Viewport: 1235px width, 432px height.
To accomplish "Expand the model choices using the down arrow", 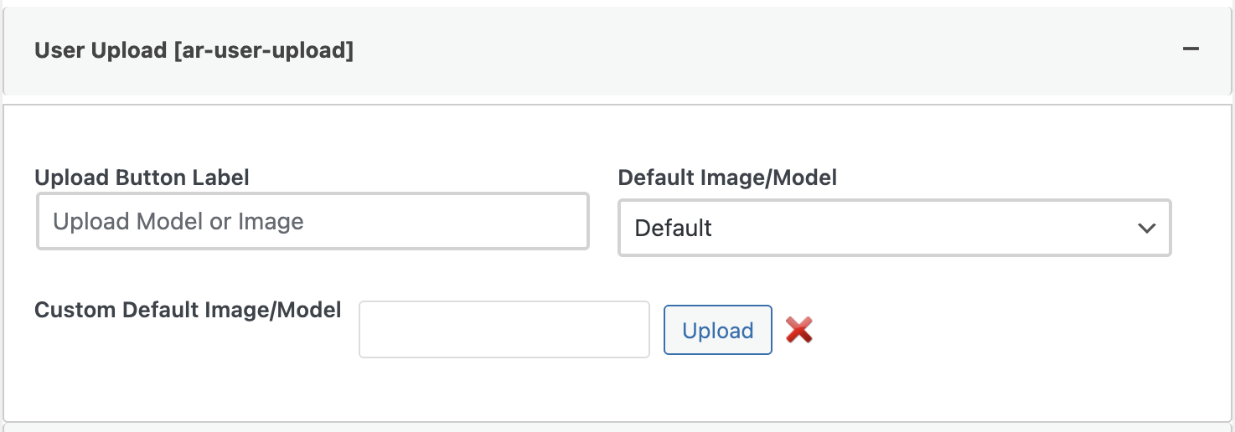I will pyautogui.click(x=1146, y=228).
